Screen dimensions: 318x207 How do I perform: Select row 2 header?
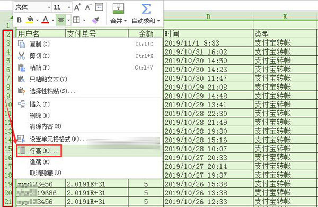click(8, 34)
